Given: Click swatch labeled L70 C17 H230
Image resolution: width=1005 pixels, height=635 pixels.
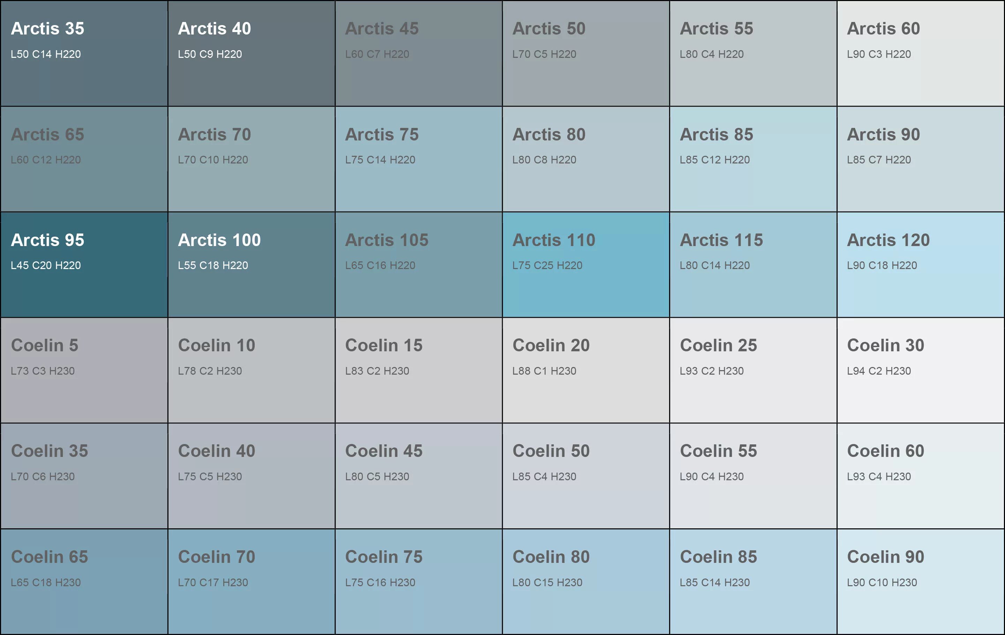Looking at the screenshot, I should [x=251, y=582].
